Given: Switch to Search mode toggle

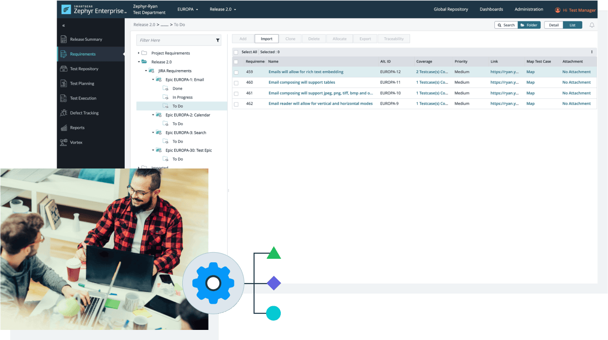Looking at the screenshot, I should 506,25.
